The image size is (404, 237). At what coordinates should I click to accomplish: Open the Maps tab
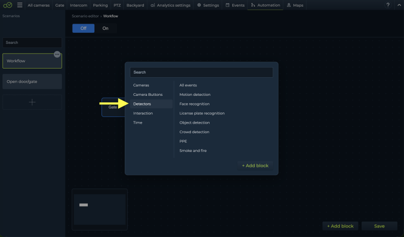(x=295, y=5)
